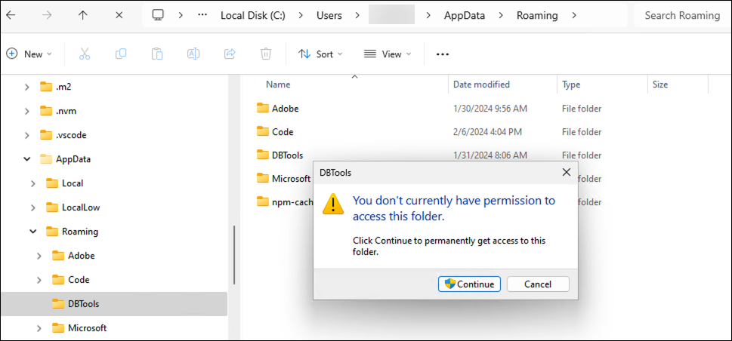This screenshot has width=732, height=341.
Task: Go back with the back arrow
Action: pyautogui.click(x=11, y=15)
